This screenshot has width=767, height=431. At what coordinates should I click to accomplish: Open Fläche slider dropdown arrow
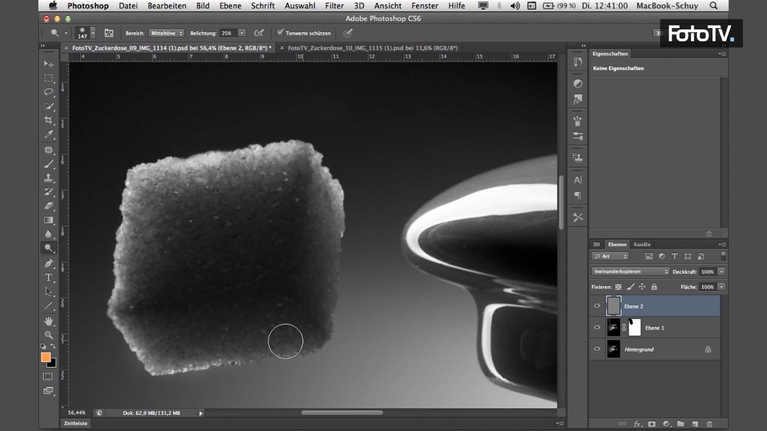721,287
